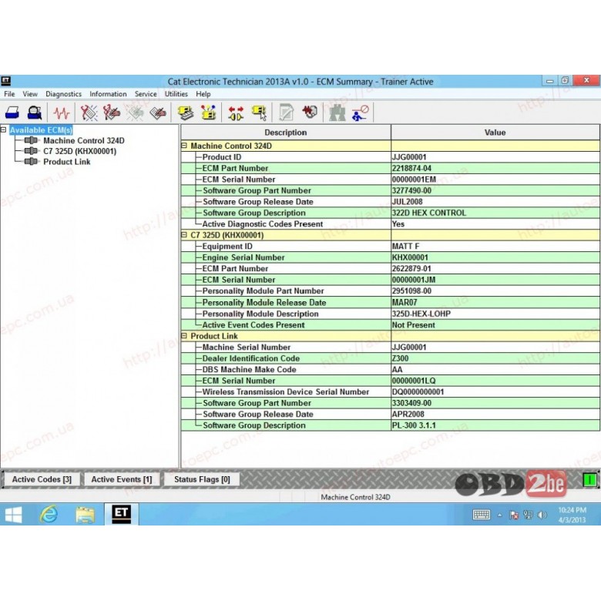Show hidden tray icons arrow

[x=499, y=515]
